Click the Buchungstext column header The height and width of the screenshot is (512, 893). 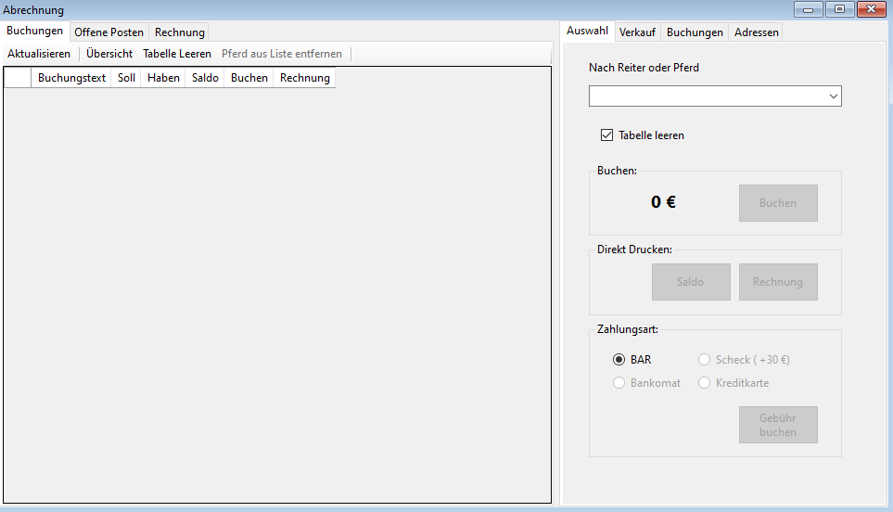(x=71, y=78)
